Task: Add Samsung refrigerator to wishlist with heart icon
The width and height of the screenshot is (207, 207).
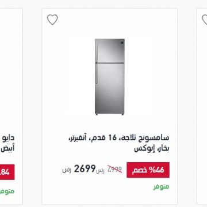Action: (x=52, y=20)
